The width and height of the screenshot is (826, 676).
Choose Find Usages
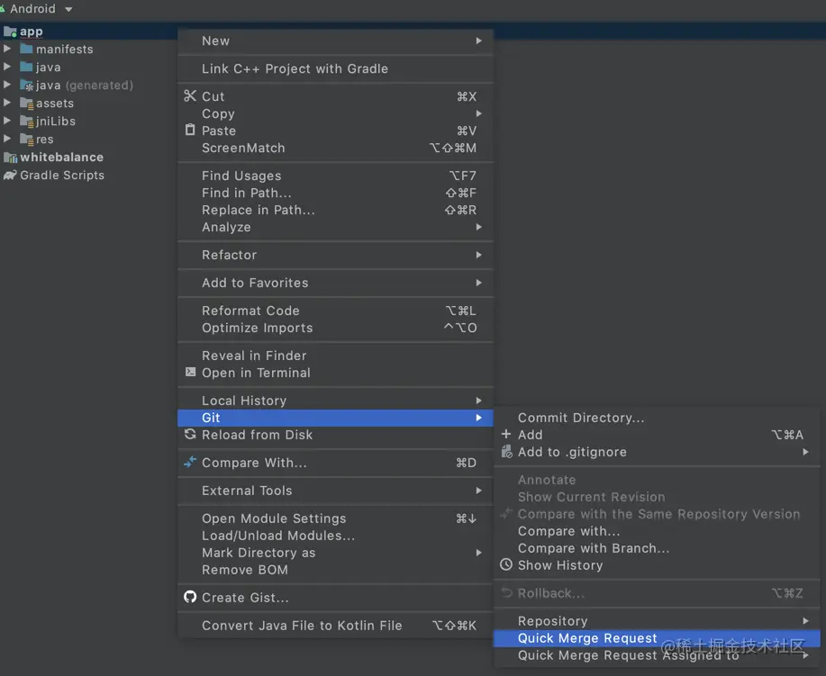coord(336,176)
